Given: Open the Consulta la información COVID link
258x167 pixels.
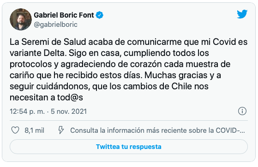Looking at the screenshot, I should 157,130.
